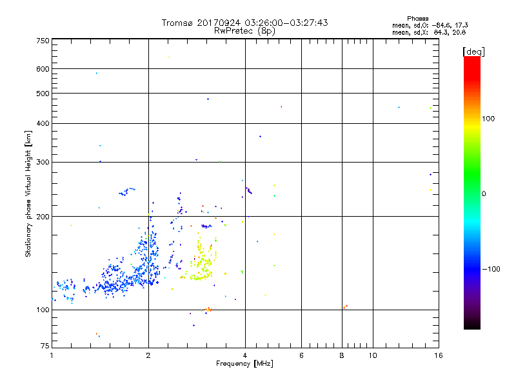Viewport: 516px width, 387px height.
Task: Click the '6' x-axis tick label
Action: coord(301,355)
